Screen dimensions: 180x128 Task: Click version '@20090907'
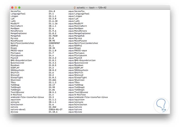pos(54,43)
